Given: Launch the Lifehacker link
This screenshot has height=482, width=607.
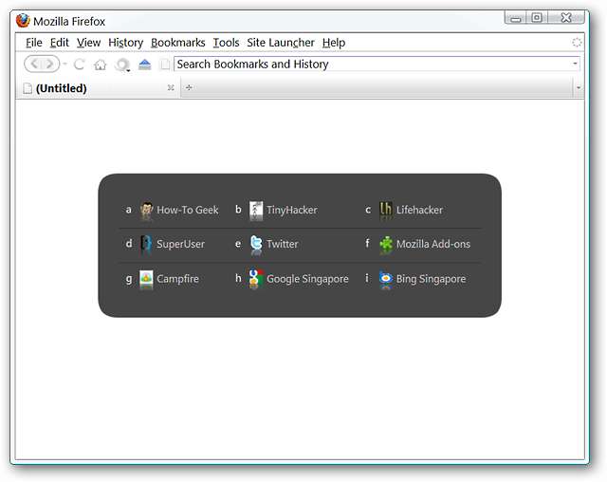Looking at the screenshot, I should [x=419, y=210].
